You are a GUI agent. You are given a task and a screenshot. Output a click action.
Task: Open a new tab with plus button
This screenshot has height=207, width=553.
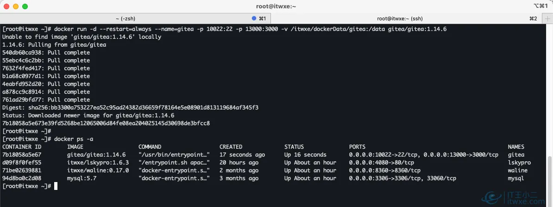[547, 18]
